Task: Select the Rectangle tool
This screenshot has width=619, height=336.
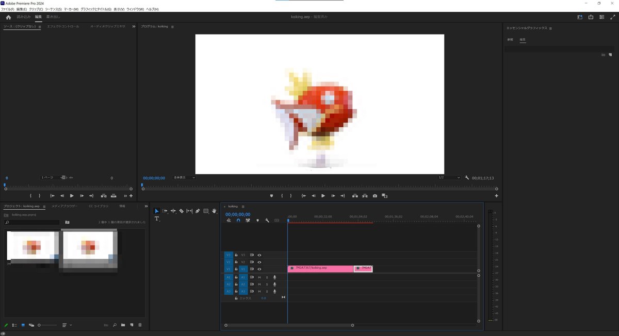Action: pyautogui.click(x=206, y=211)
